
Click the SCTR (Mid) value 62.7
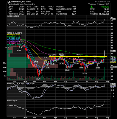point(74,14)
